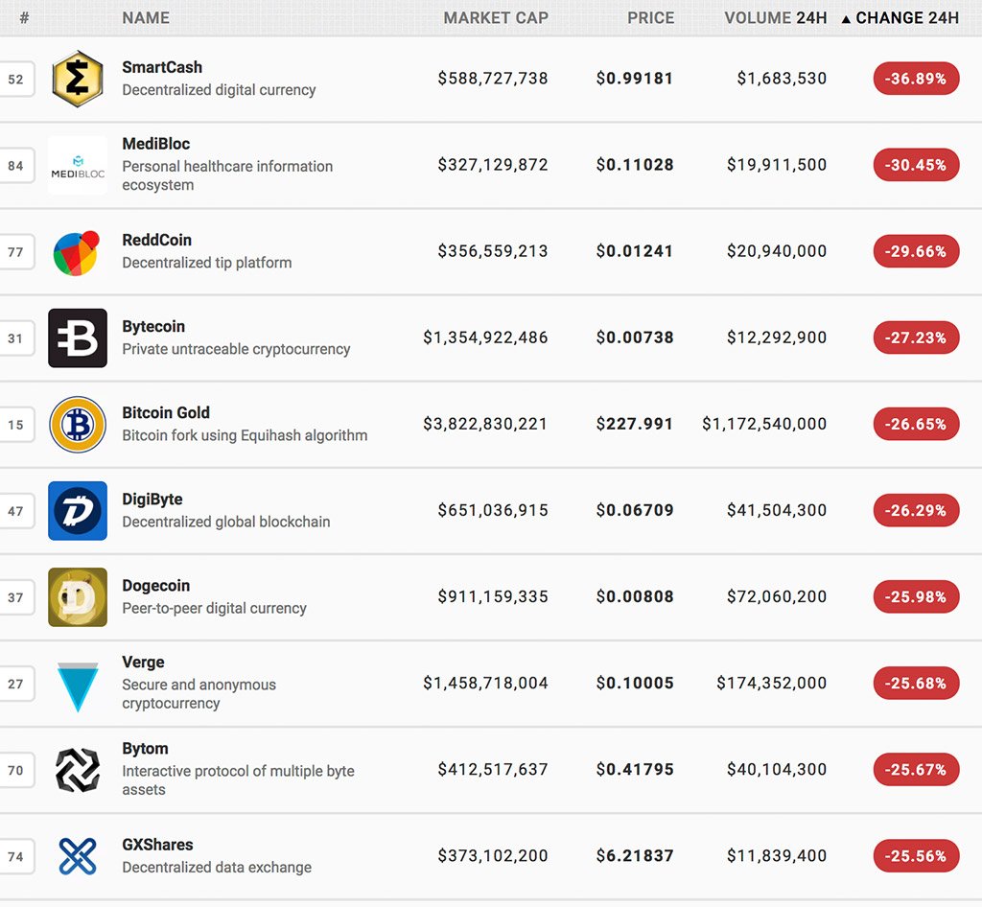Open the Dogecoin coin listing
The width and height of the screenshot is (982, 907).
coord(156,585)
